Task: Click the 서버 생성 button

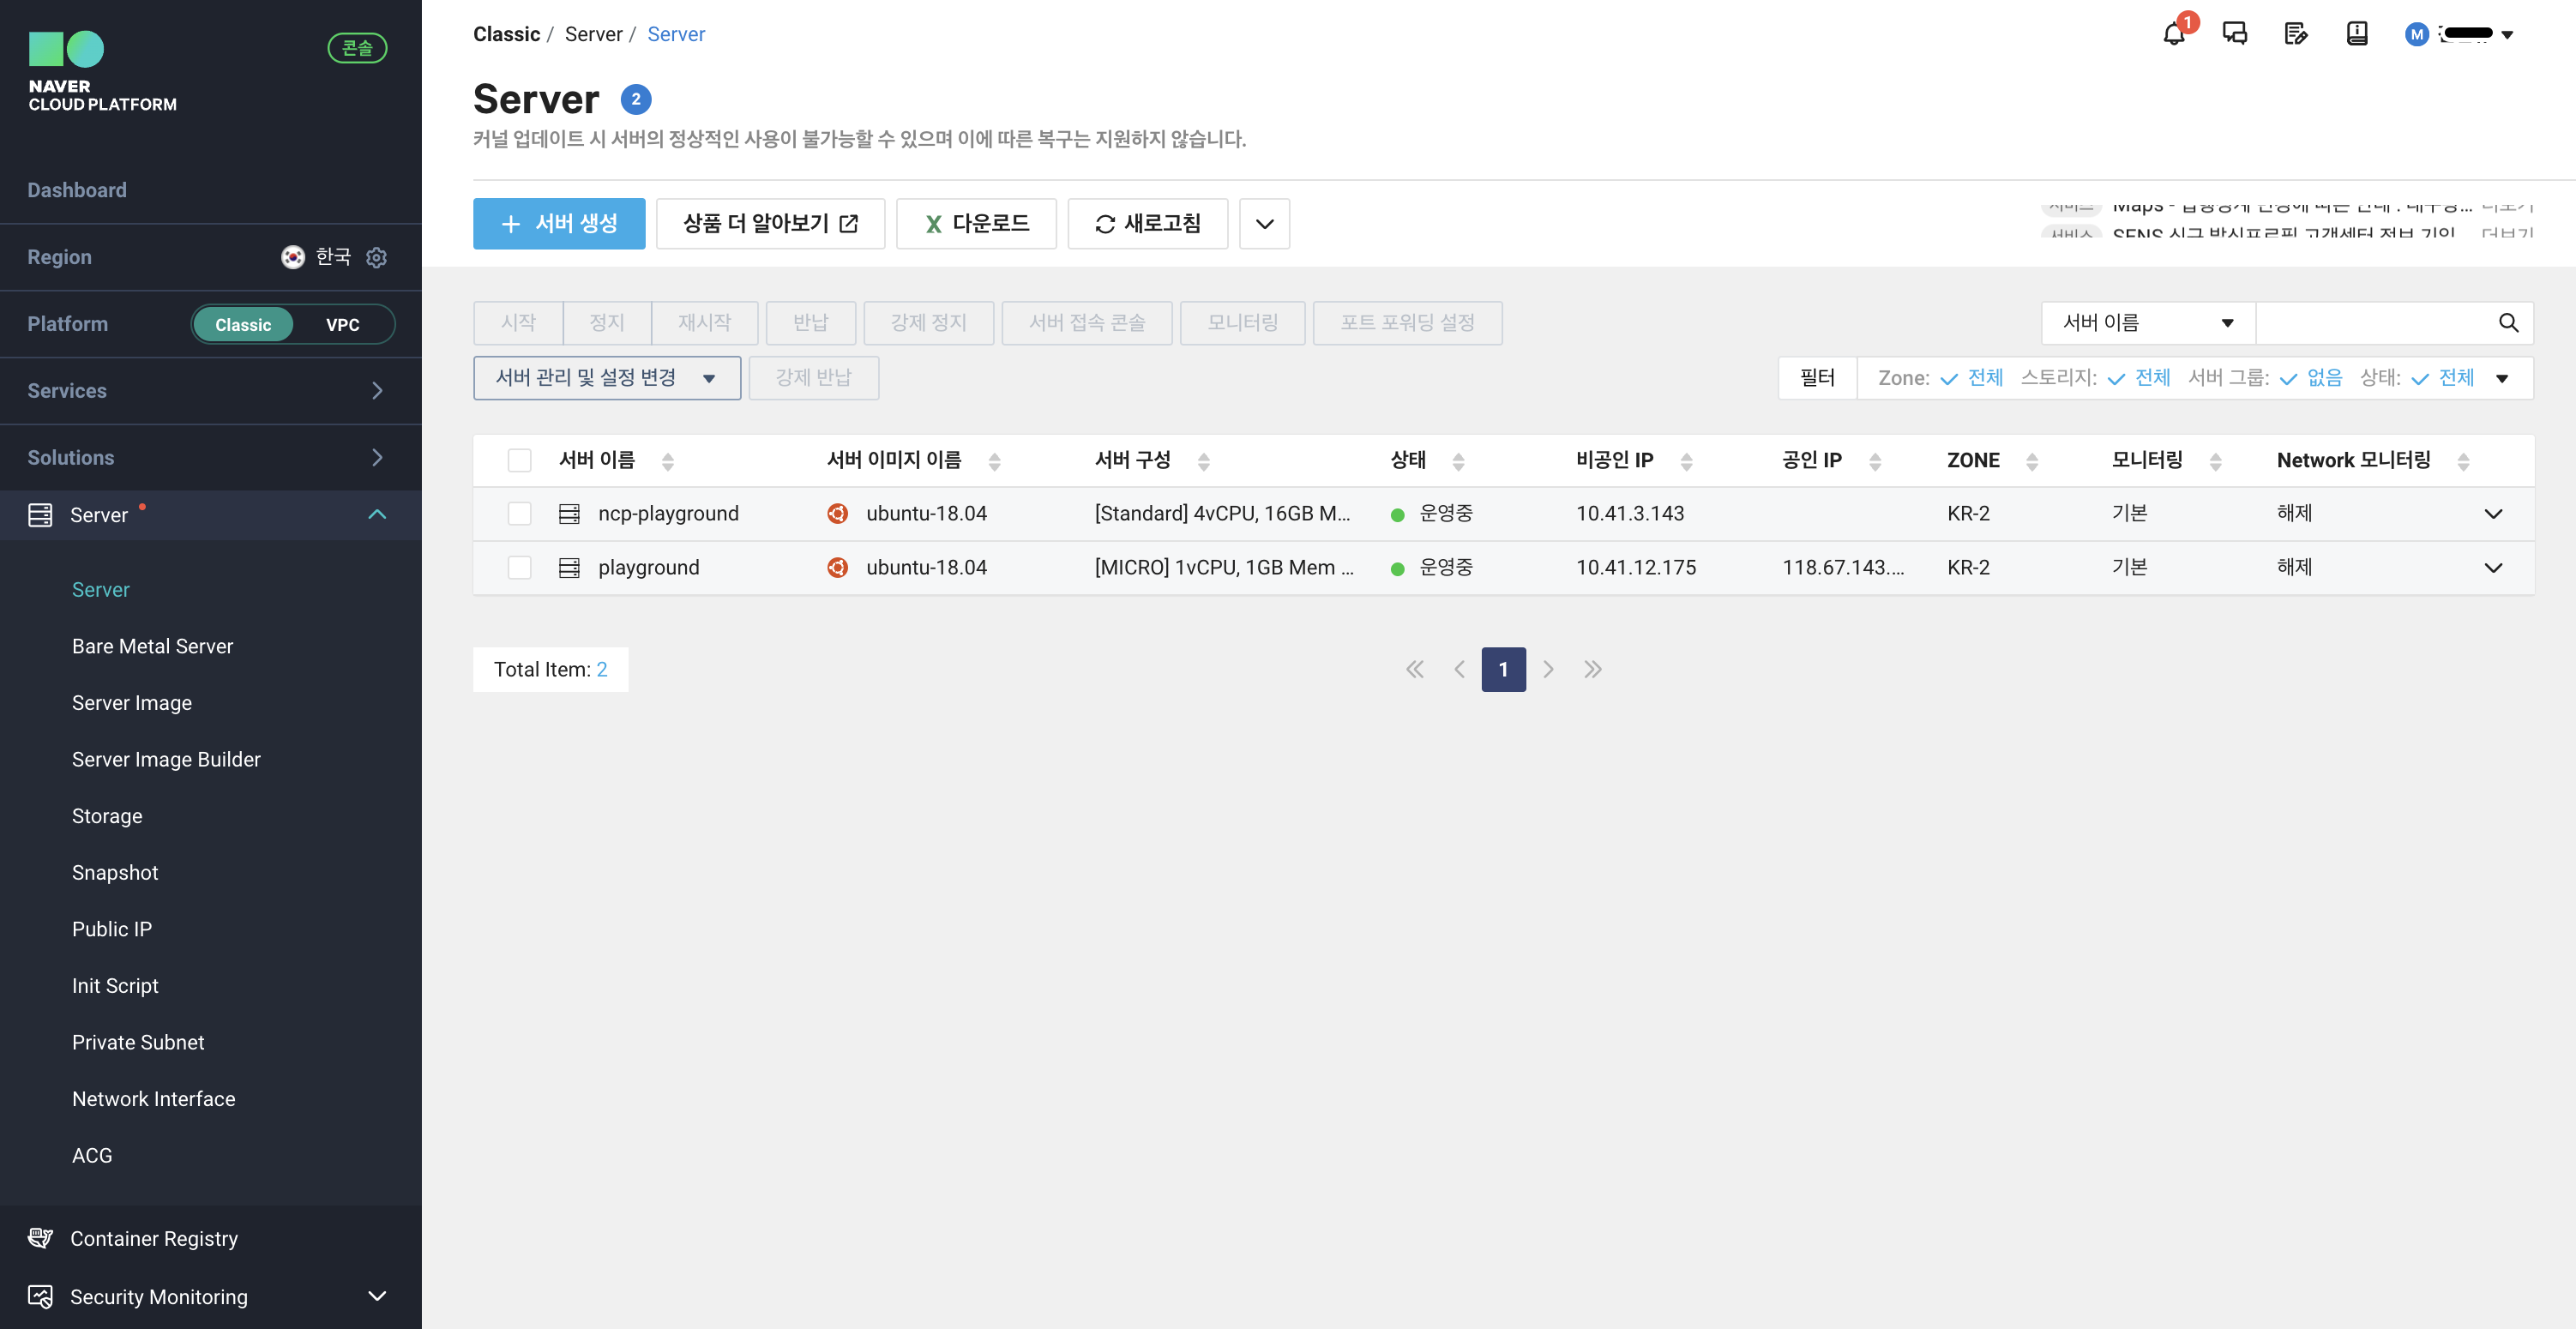Action: point(558,224)
